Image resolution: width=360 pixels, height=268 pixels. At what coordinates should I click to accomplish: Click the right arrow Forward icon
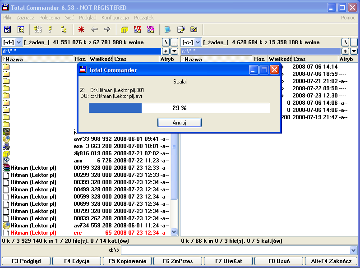(107, 29)
